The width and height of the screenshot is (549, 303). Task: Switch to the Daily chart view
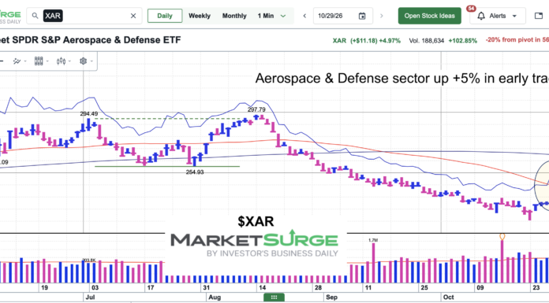click(x=165, y=16)
